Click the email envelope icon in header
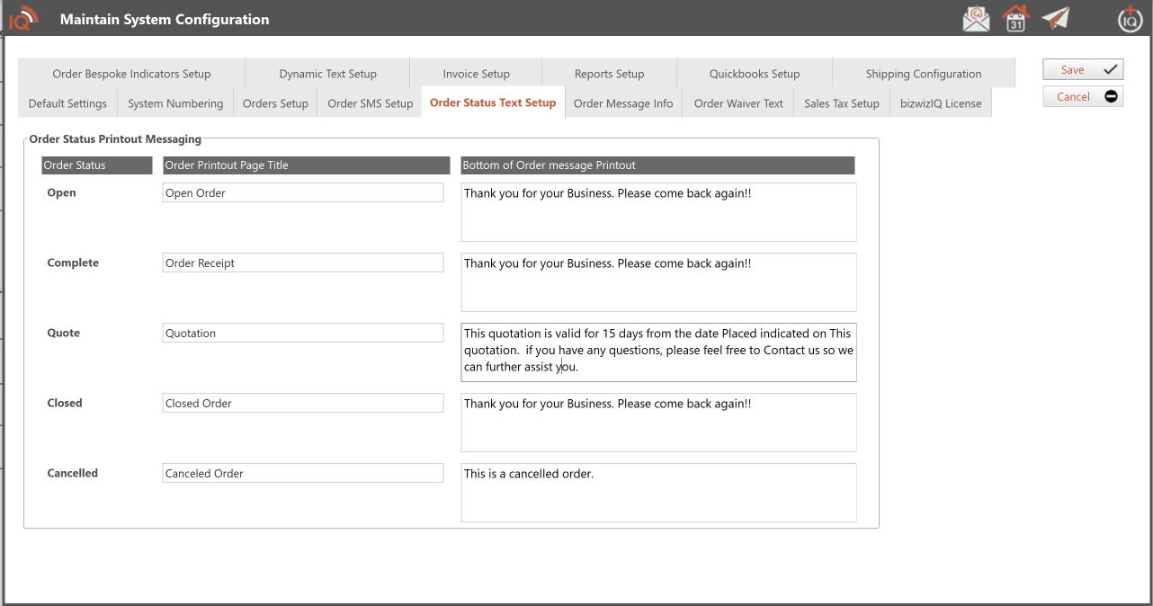Viewport: 1153px width, 606px height. point(976,19)
